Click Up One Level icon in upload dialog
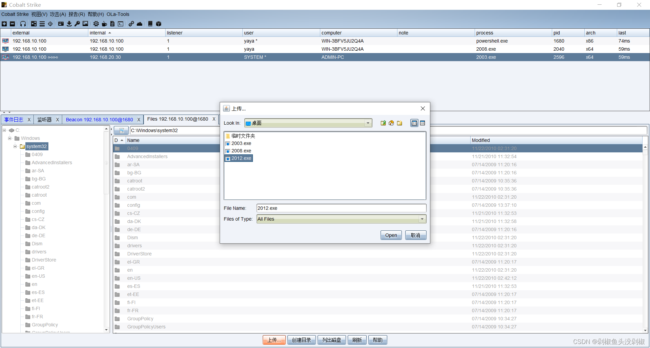The height and width of the screenshot is (348, 650). [383, 123]
